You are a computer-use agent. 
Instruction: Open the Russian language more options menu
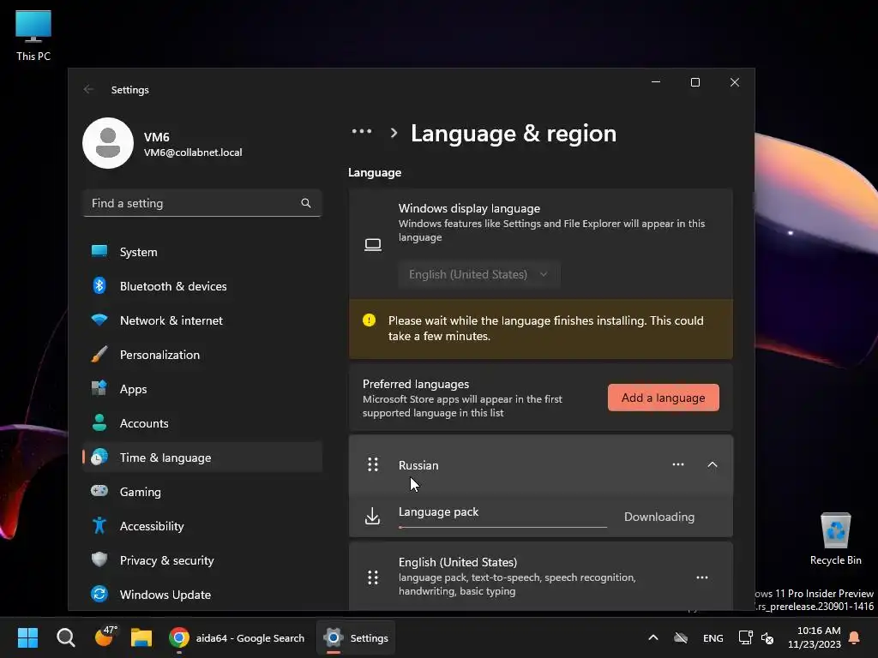point(678,464)
